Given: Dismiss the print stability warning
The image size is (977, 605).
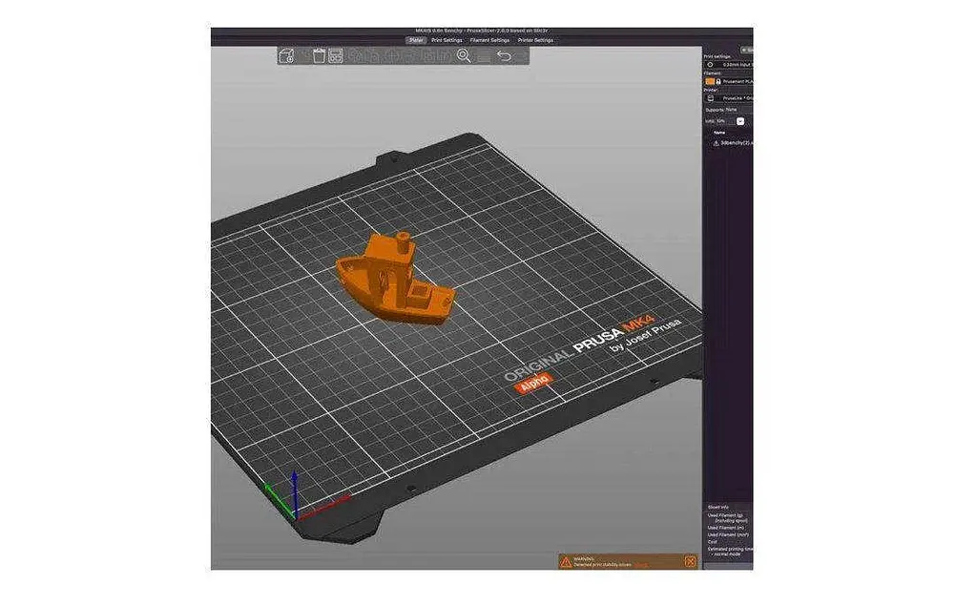Looking at the screenshot, I should pyautogui.click(x=688, y=563).
